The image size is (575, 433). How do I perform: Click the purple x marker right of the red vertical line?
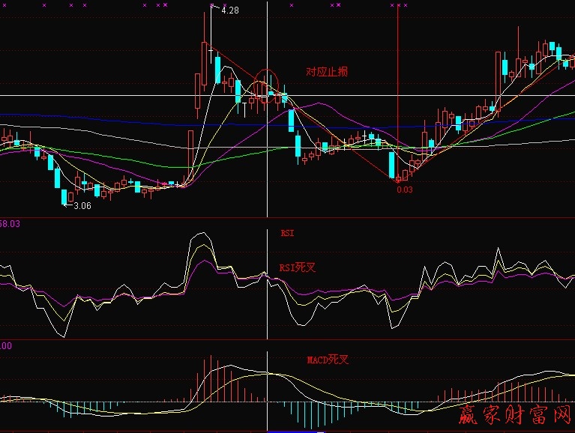pyautogui.click(x=406, y=5)
